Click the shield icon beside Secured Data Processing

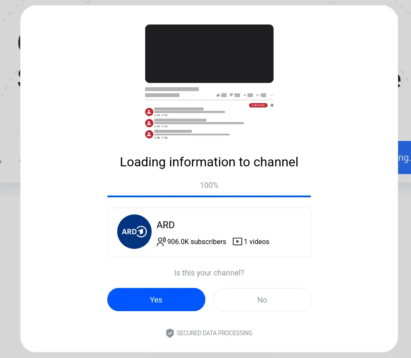(x=170, y=333)
